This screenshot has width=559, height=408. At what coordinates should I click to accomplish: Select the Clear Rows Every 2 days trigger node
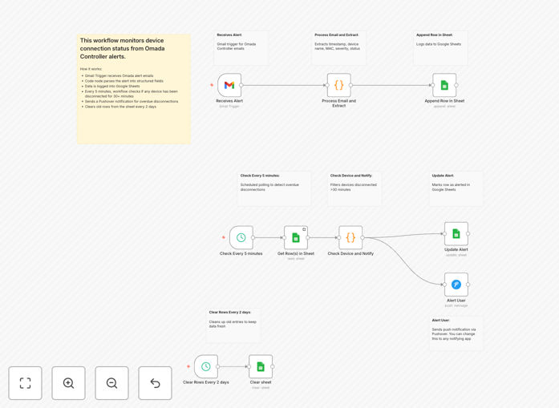tap(206, 366)
